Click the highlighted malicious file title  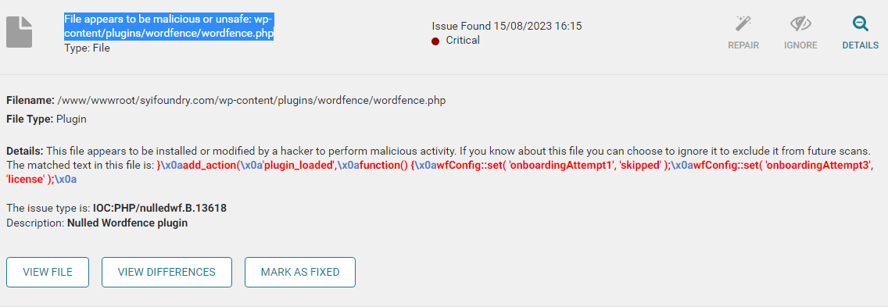(x=169, y=27)
